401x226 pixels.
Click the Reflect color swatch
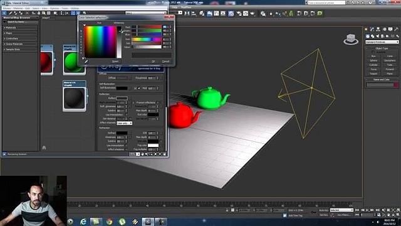pyautogui.click(x=122, y=99)
